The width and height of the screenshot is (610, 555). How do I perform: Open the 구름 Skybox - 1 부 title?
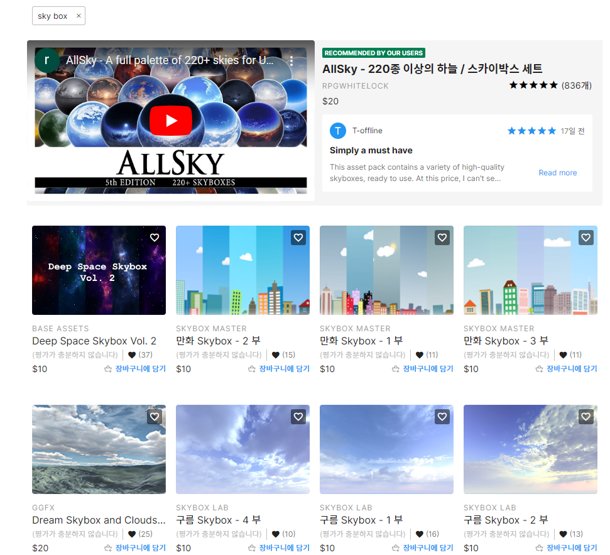point(361,520)
